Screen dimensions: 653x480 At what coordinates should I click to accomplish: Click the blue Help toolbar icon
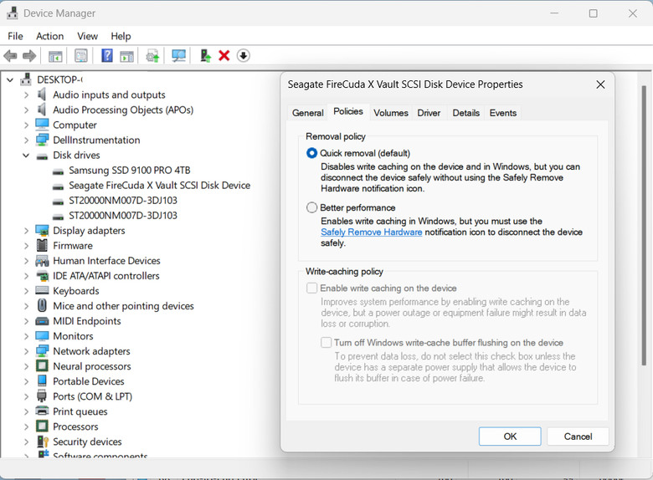pyautogui.click(x=107, y=56)
